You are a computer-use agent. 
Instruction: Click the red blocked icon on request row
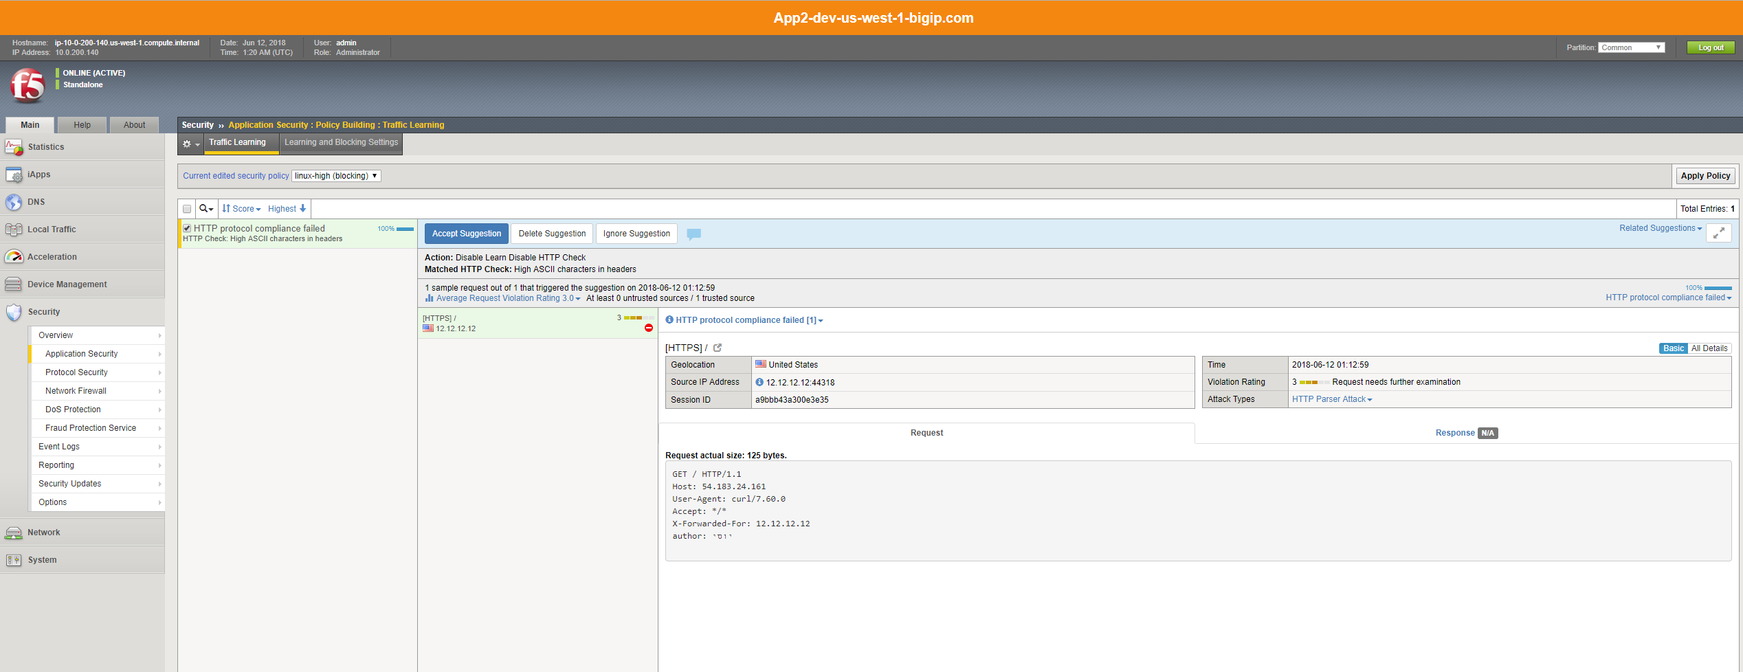(x=649, y=328)
